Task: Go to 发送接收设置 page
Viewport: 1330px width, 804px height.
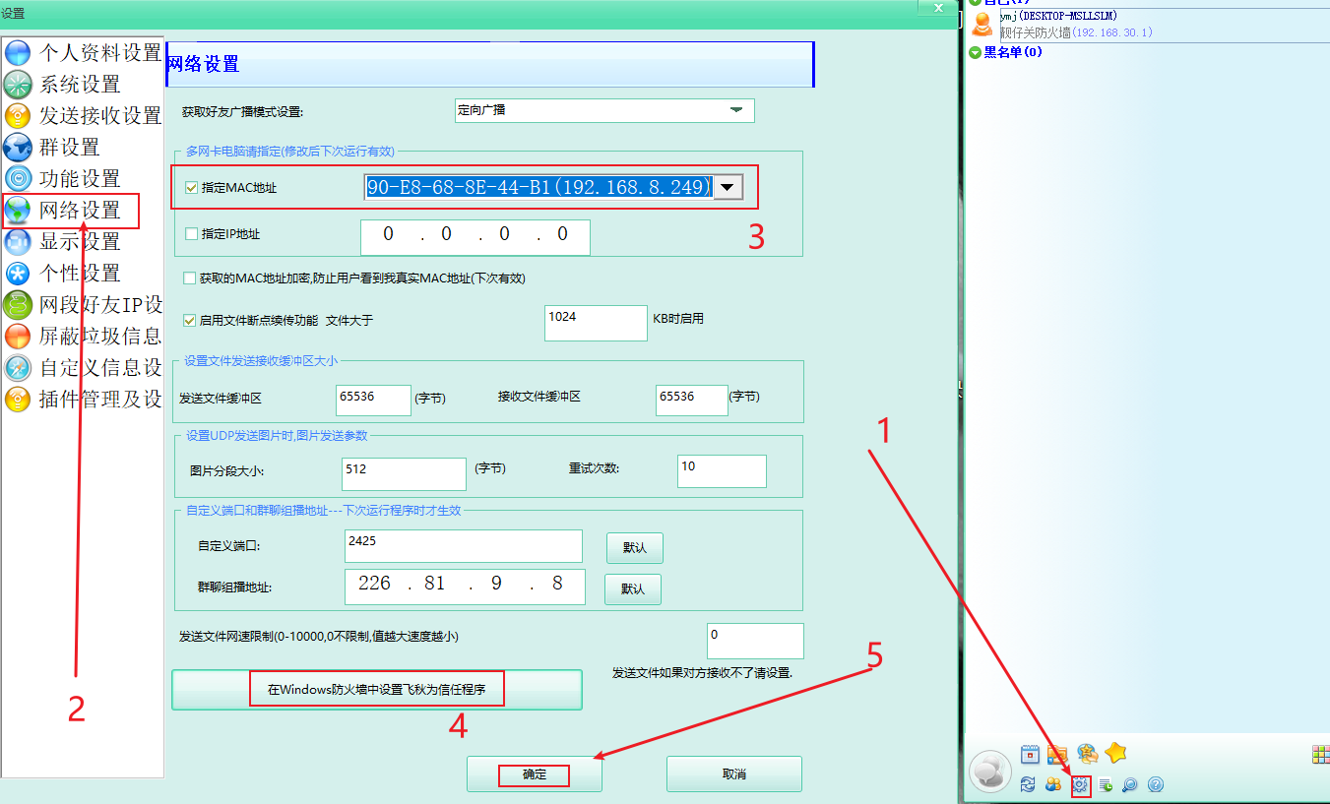Action: click(x=83, y=116)
